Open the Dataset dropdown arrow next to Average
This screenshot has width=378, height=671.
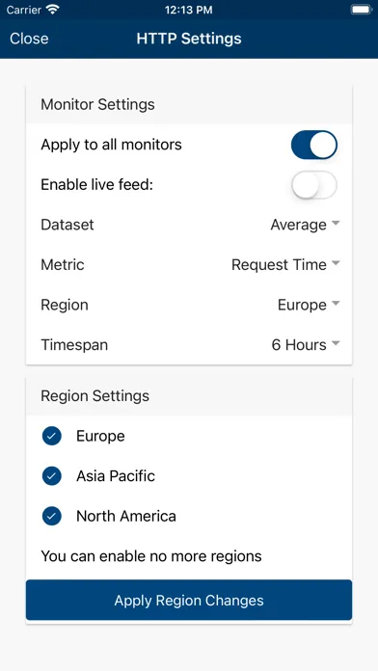click(336, 224)
